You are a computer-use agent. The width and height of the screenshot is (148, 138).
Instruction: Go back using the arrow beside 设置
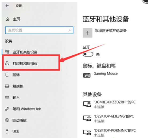click(x=7, y=6)
